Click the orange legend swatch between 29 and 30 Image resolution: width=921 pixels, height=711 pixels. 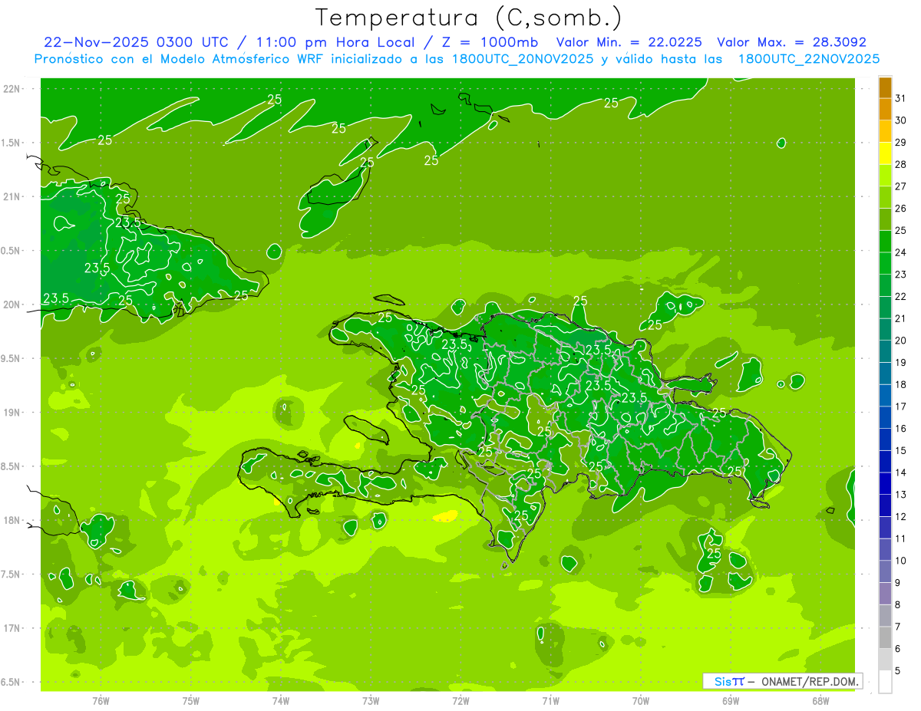[885, 132]
